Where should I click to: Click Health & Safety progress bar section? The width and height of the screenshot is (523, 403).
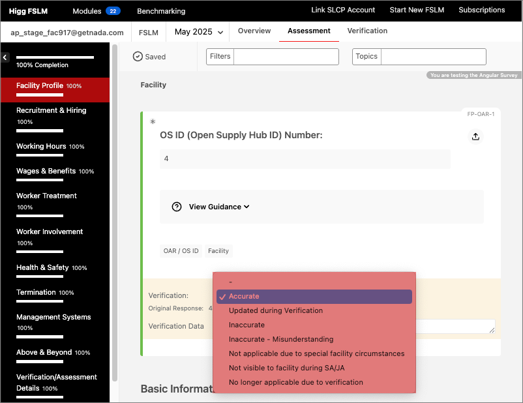(48, 278)
